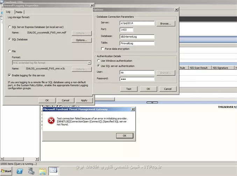The height and width of the screenshot is (176, 237).
Task: Open Server Manager taskbar icon
Action: (31, 171)
